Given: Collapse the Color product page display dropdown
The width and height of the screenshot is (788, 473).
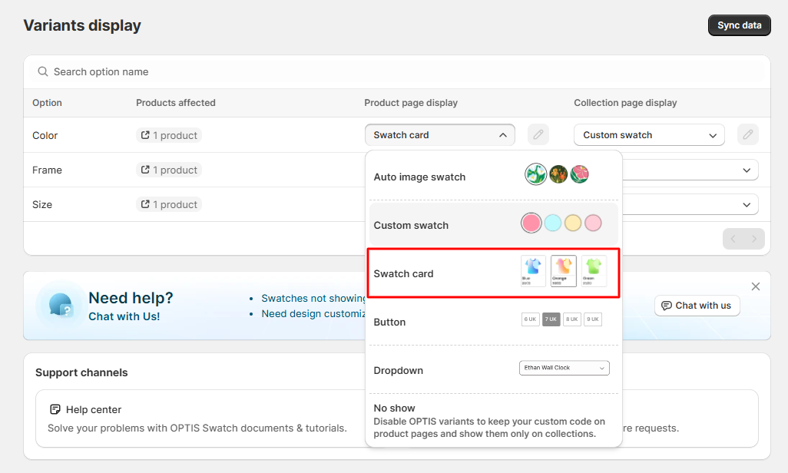Looking at the screenshot, I should pyautogui.click(x=440, y=134).
